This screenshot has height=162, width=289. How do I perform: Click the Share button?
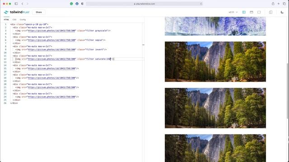(39, 12)
